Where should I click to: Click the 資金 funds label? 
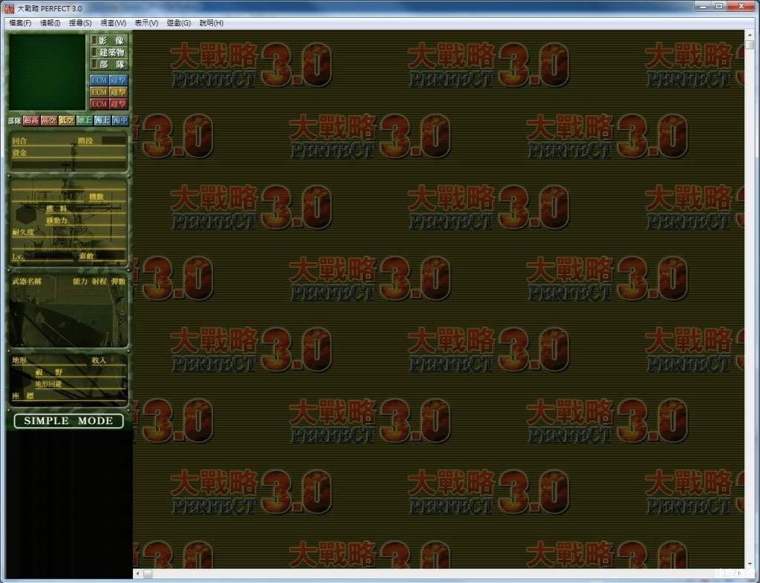coord(19,153)
